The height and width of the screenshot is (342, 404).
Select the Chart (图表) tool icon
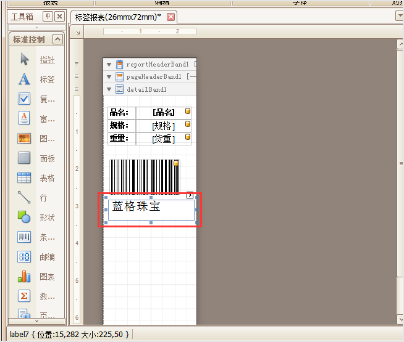click(x=24, y=277)
